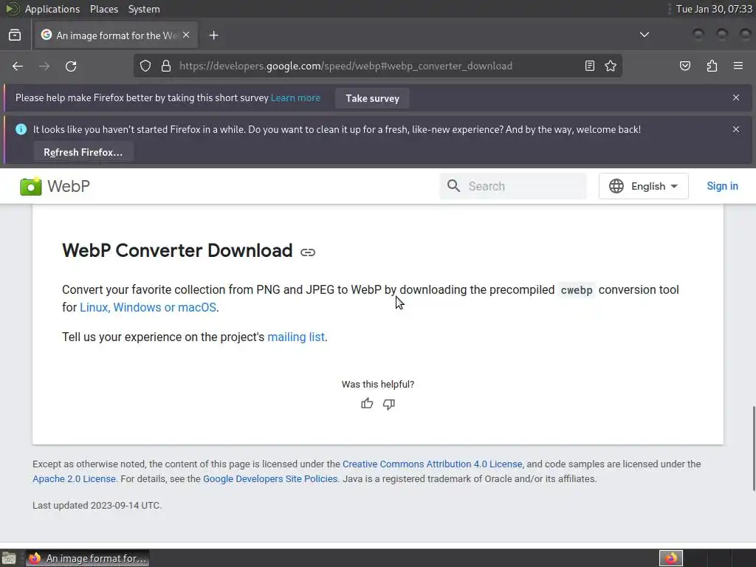The image size is (756, 567).
Task: Click the clock showing Tue Jan 30
Action: 714,9
